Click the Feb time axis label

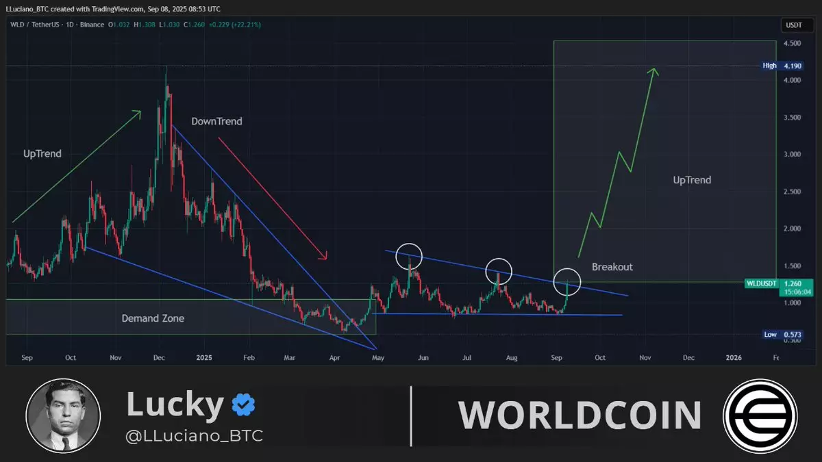(249, 357)
